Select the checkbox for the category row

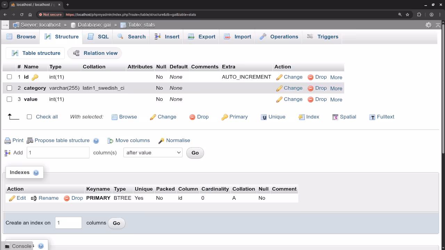[9, 88]
